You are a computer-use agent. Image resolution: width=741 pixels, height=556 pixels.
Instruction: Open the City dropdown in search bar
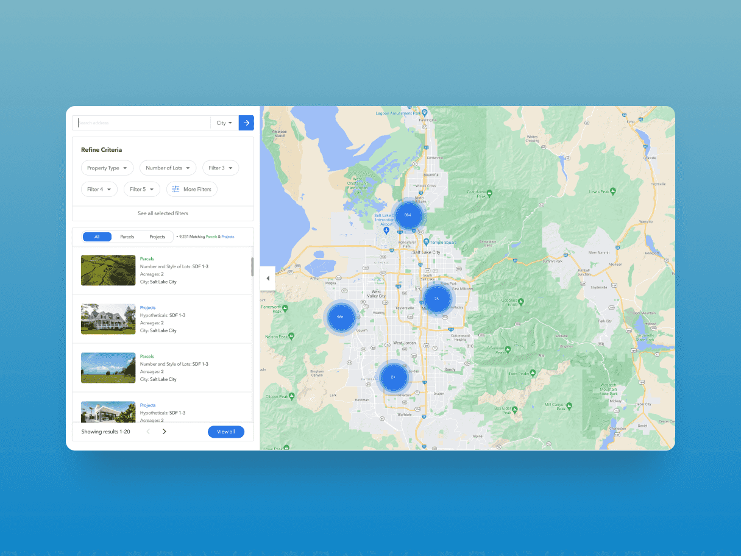click(224, 123)
